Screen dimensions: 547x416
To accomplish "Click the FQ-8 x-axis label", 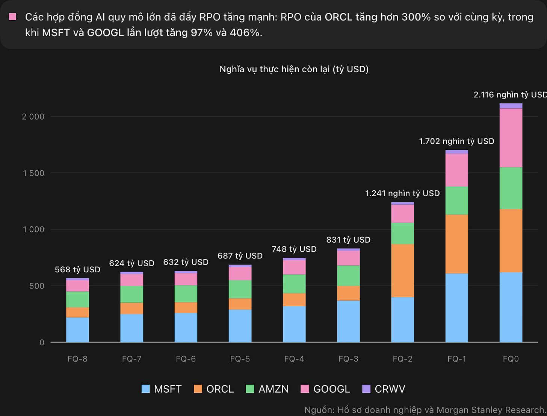I will [77, 359].
